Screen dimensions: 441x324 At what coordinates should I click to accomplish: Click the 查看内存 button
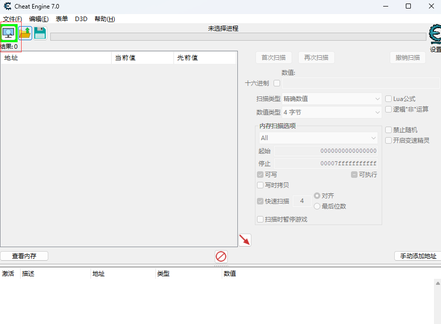[x=24, y=256]
